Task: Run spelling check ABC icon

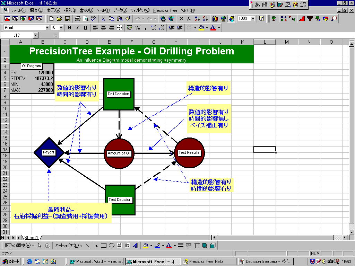Action: pyautogui.click(x=94, y=19)
